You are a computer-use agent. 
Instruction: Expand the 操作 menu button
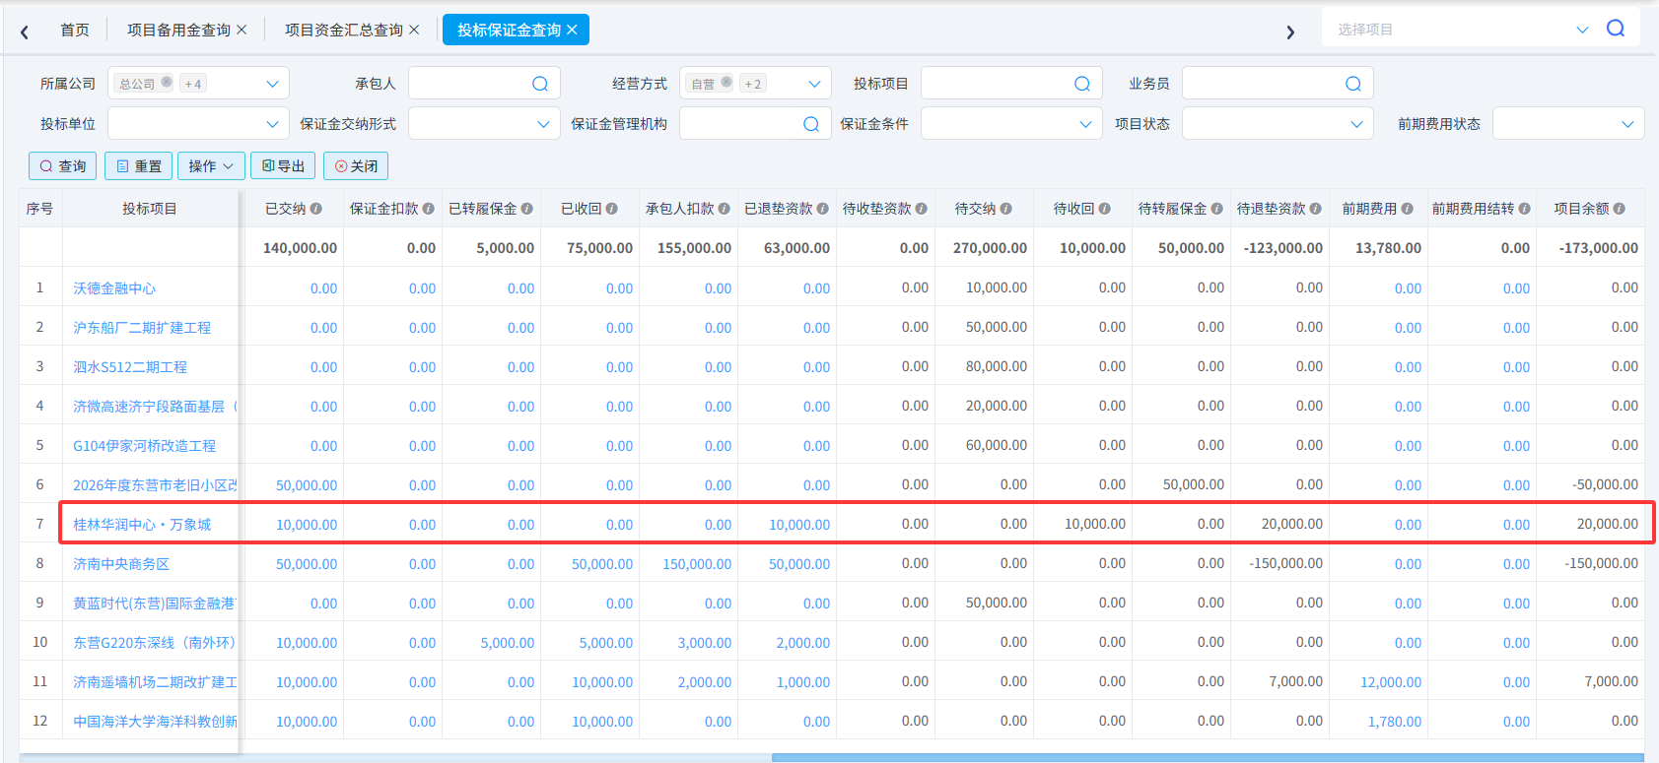[211, 166]
